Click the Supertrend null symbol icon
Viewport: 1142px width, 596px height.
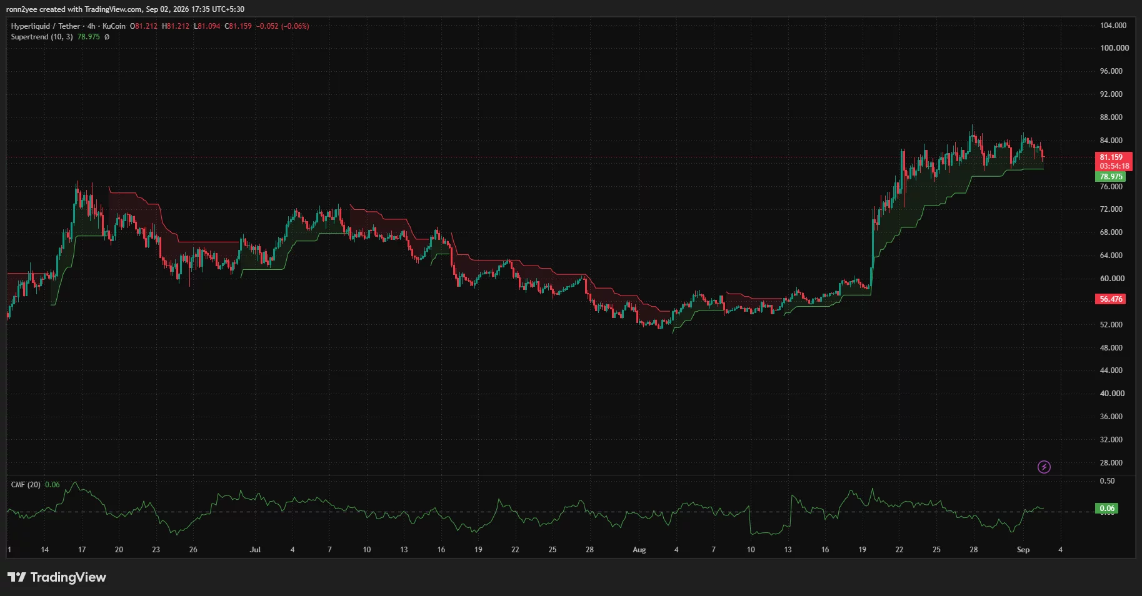click(107, 37)
